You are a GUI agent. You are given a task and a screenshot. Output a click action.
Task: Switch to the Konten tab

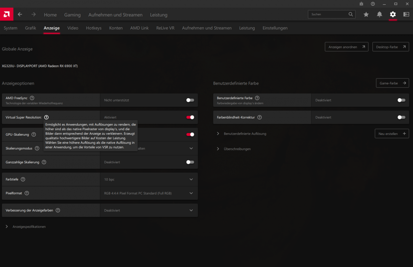116,28
